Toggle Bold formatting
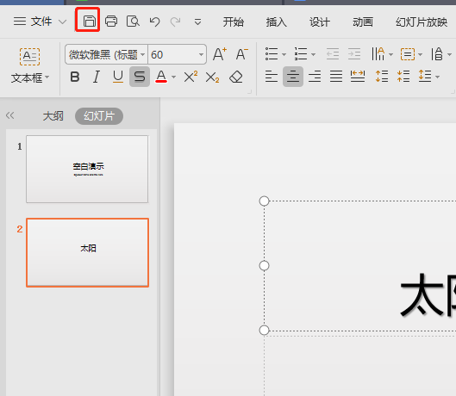456x396 pixels. click(x=75, y=77)
